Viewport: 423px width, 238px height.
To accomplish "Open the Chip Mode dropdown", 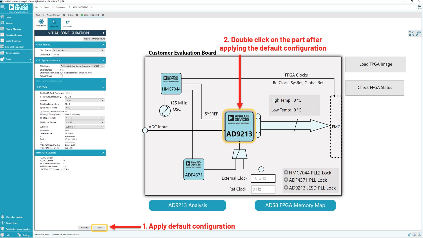I will pos(82,66).
